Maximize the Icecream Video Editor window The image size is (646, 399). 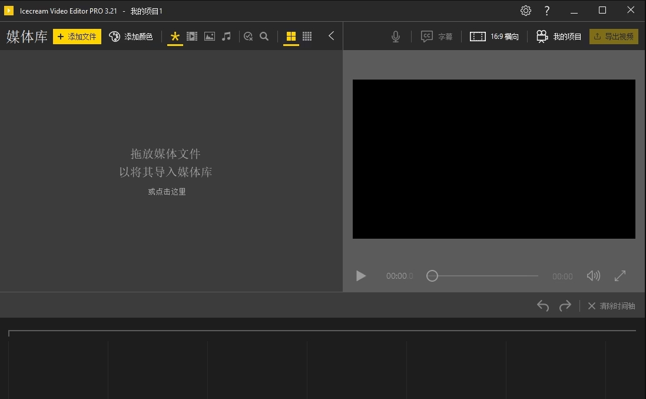(602, 10)
